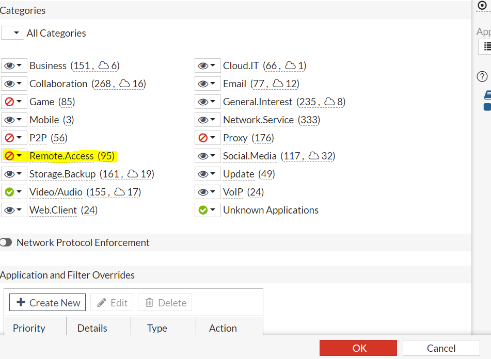The height and width of the screenshot is (359, 491).
Task: Open the Collaboration category link
Action: 58,84
